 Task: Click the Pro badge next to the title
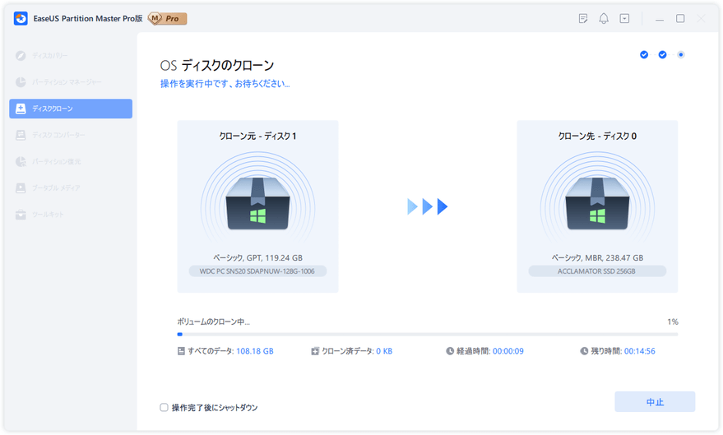tap(167, 18)
